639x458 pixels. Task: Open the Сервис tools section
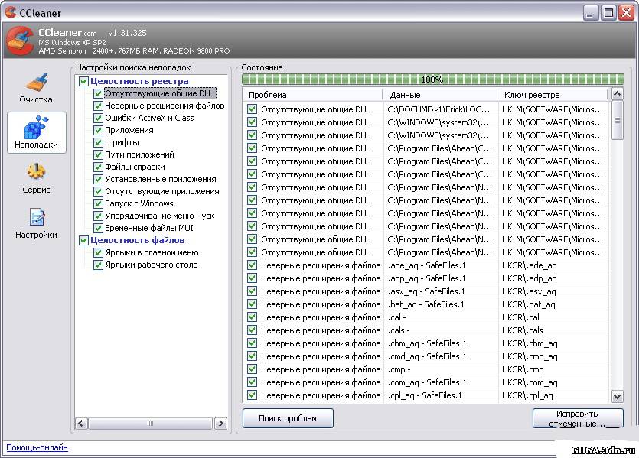pos(36,178)
